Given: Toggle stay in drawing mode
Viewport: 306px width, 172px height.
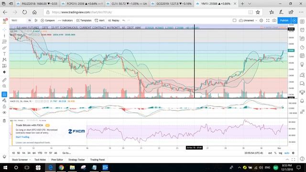Looking at the screenshot, I should [x=4, y=100].
